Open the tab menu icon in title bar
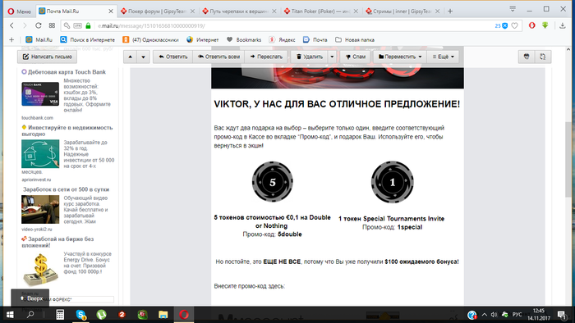 coord(513,9)
